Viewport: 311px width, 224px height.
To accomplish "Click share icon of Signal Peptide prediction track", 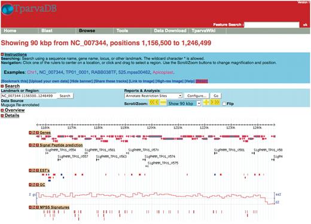I will click(x=34, y=145).
